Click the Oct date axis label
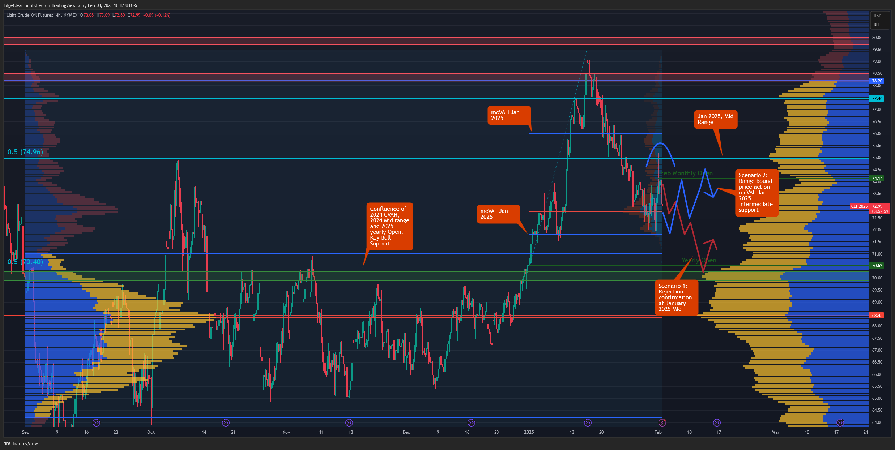This screenshot has height=450, width=895. pos(151,432)
